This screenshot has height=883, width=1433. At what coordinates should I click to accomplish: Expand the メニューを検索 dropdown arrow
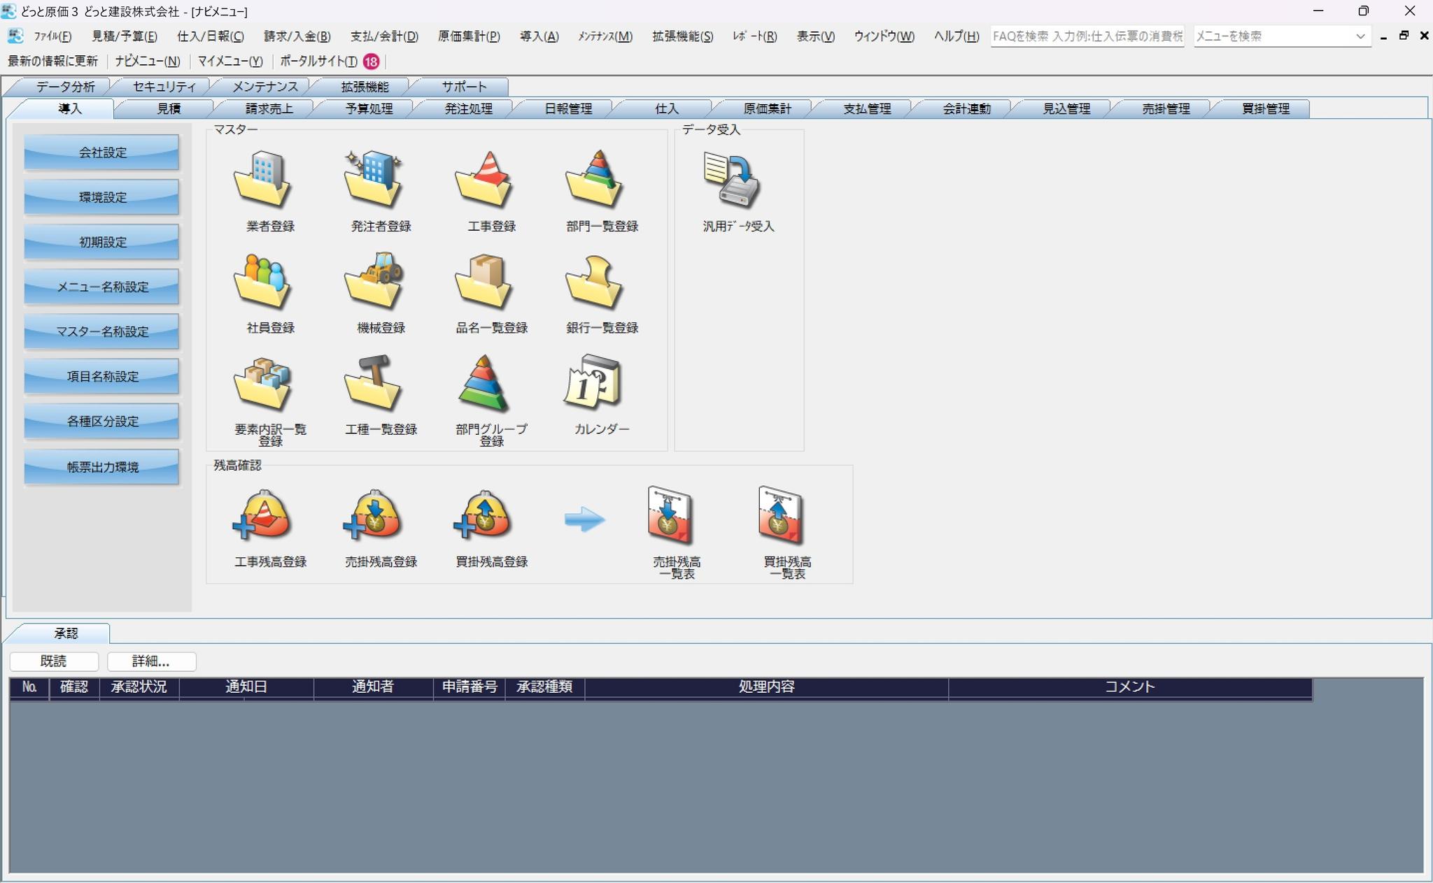(x=1360, y=36)
